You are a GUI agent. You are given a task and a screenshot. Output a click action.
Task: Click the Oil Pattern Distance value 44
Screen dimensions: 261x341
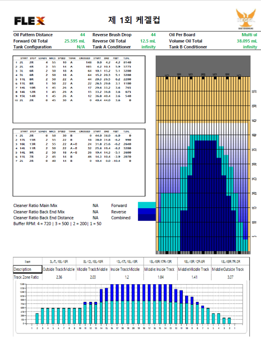(x=82, y=35)
